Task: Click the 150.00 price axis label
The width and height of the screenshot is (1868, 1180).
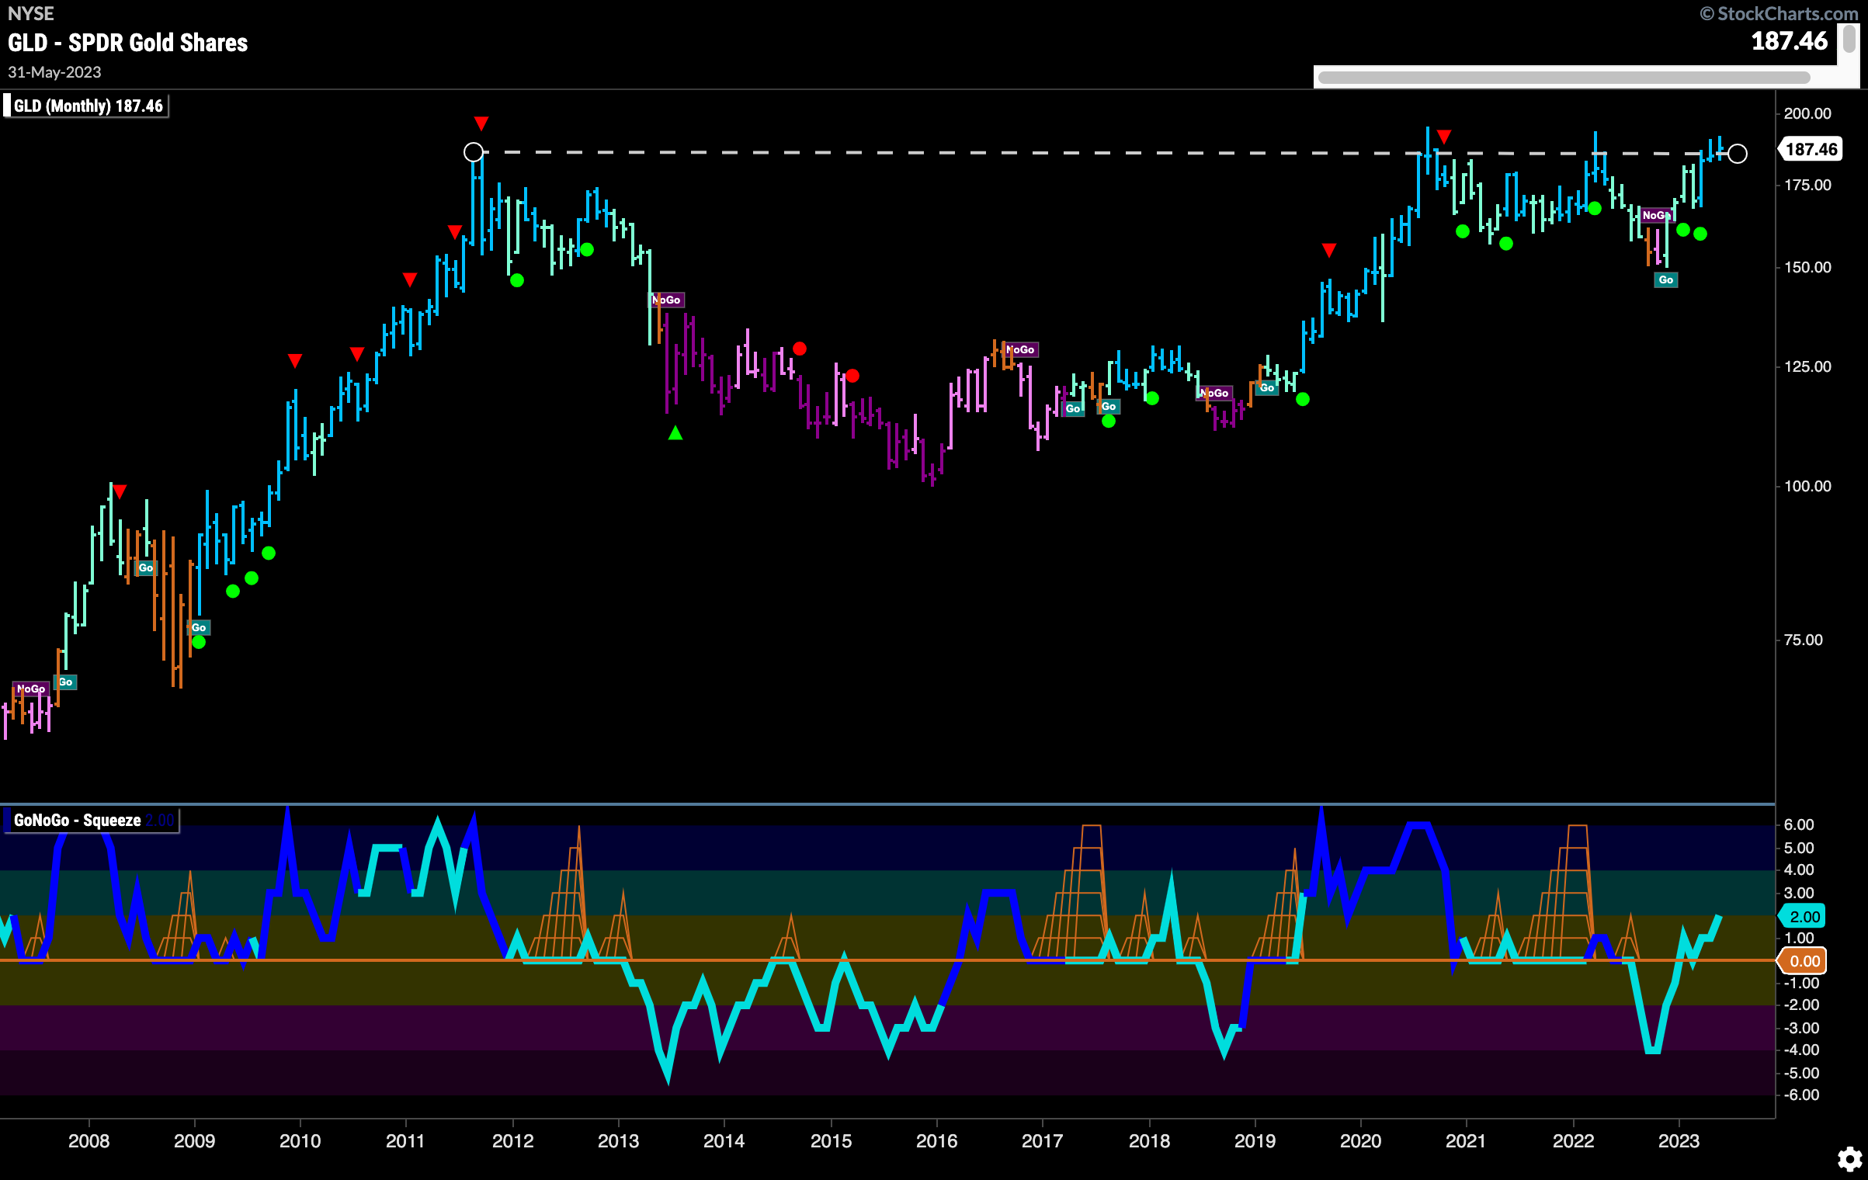Action: pyautogui.click(x=1807, y=268)
